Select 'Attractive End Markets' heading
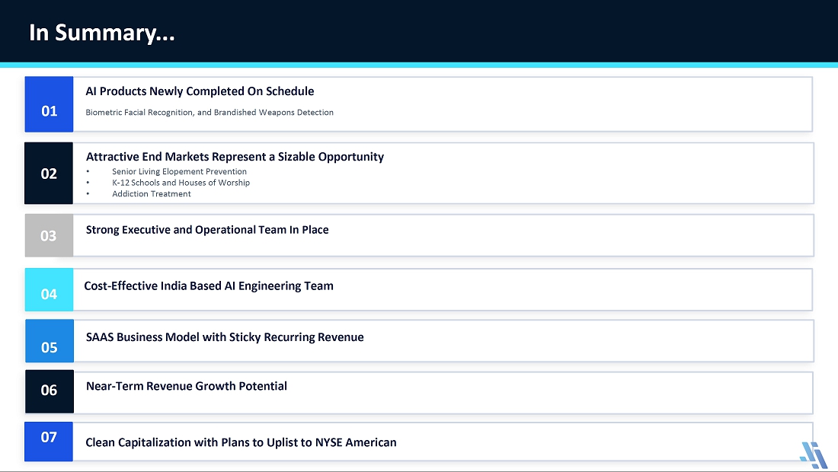Screen dimensions: 838x472 click(x=235, y=156)
